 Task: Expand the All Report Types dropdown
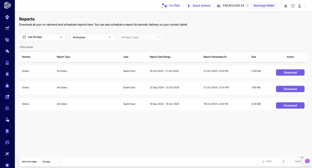(141, 37)
